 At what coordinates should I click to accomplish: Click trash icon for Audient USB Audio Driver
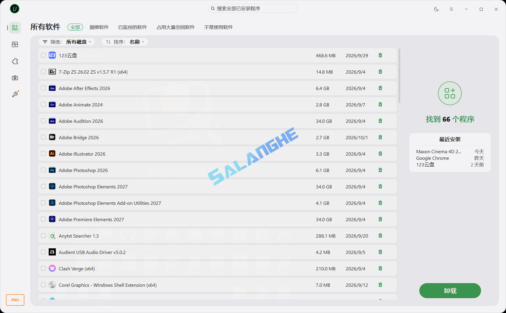[x=380, y=252]
